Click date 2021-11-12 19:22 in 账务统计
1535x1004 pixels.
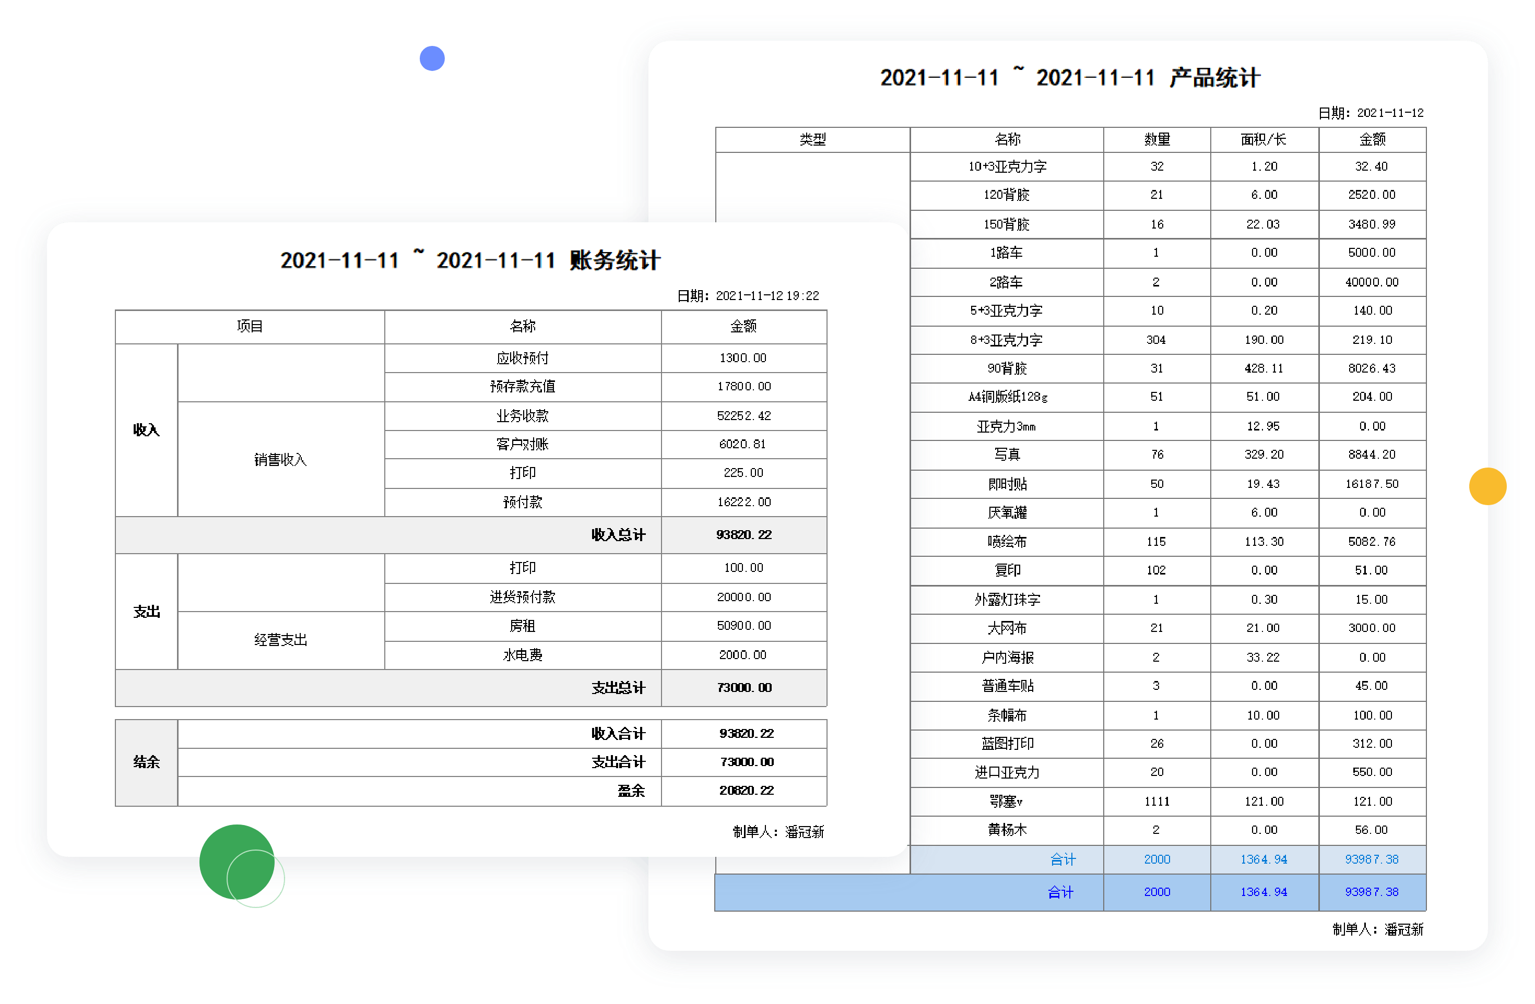(767, 296)
